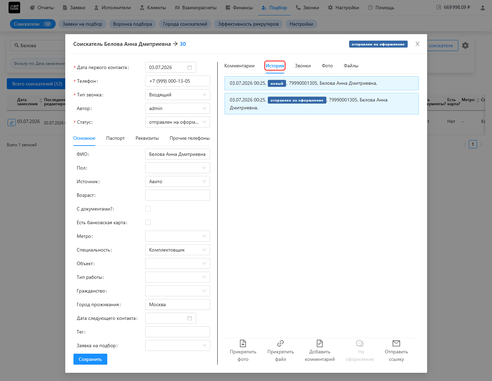492x381 pixels.
Task: Select page 1 in pagination
Action: click(473, 144)
